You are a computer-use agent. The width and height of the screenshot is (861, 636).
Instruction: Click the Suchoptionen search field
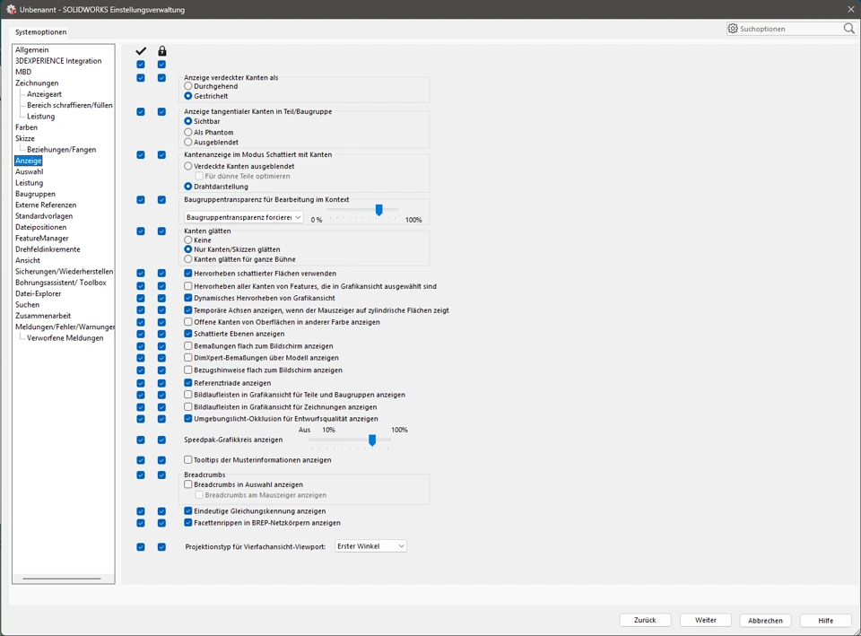[789, 29]
